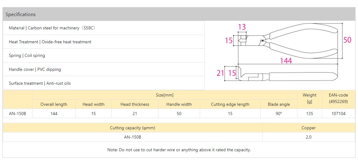Screen dimensions: 358x163
Task: Select the Surface treatment anti-rust oils row
Action: click(x=40, y=83)
